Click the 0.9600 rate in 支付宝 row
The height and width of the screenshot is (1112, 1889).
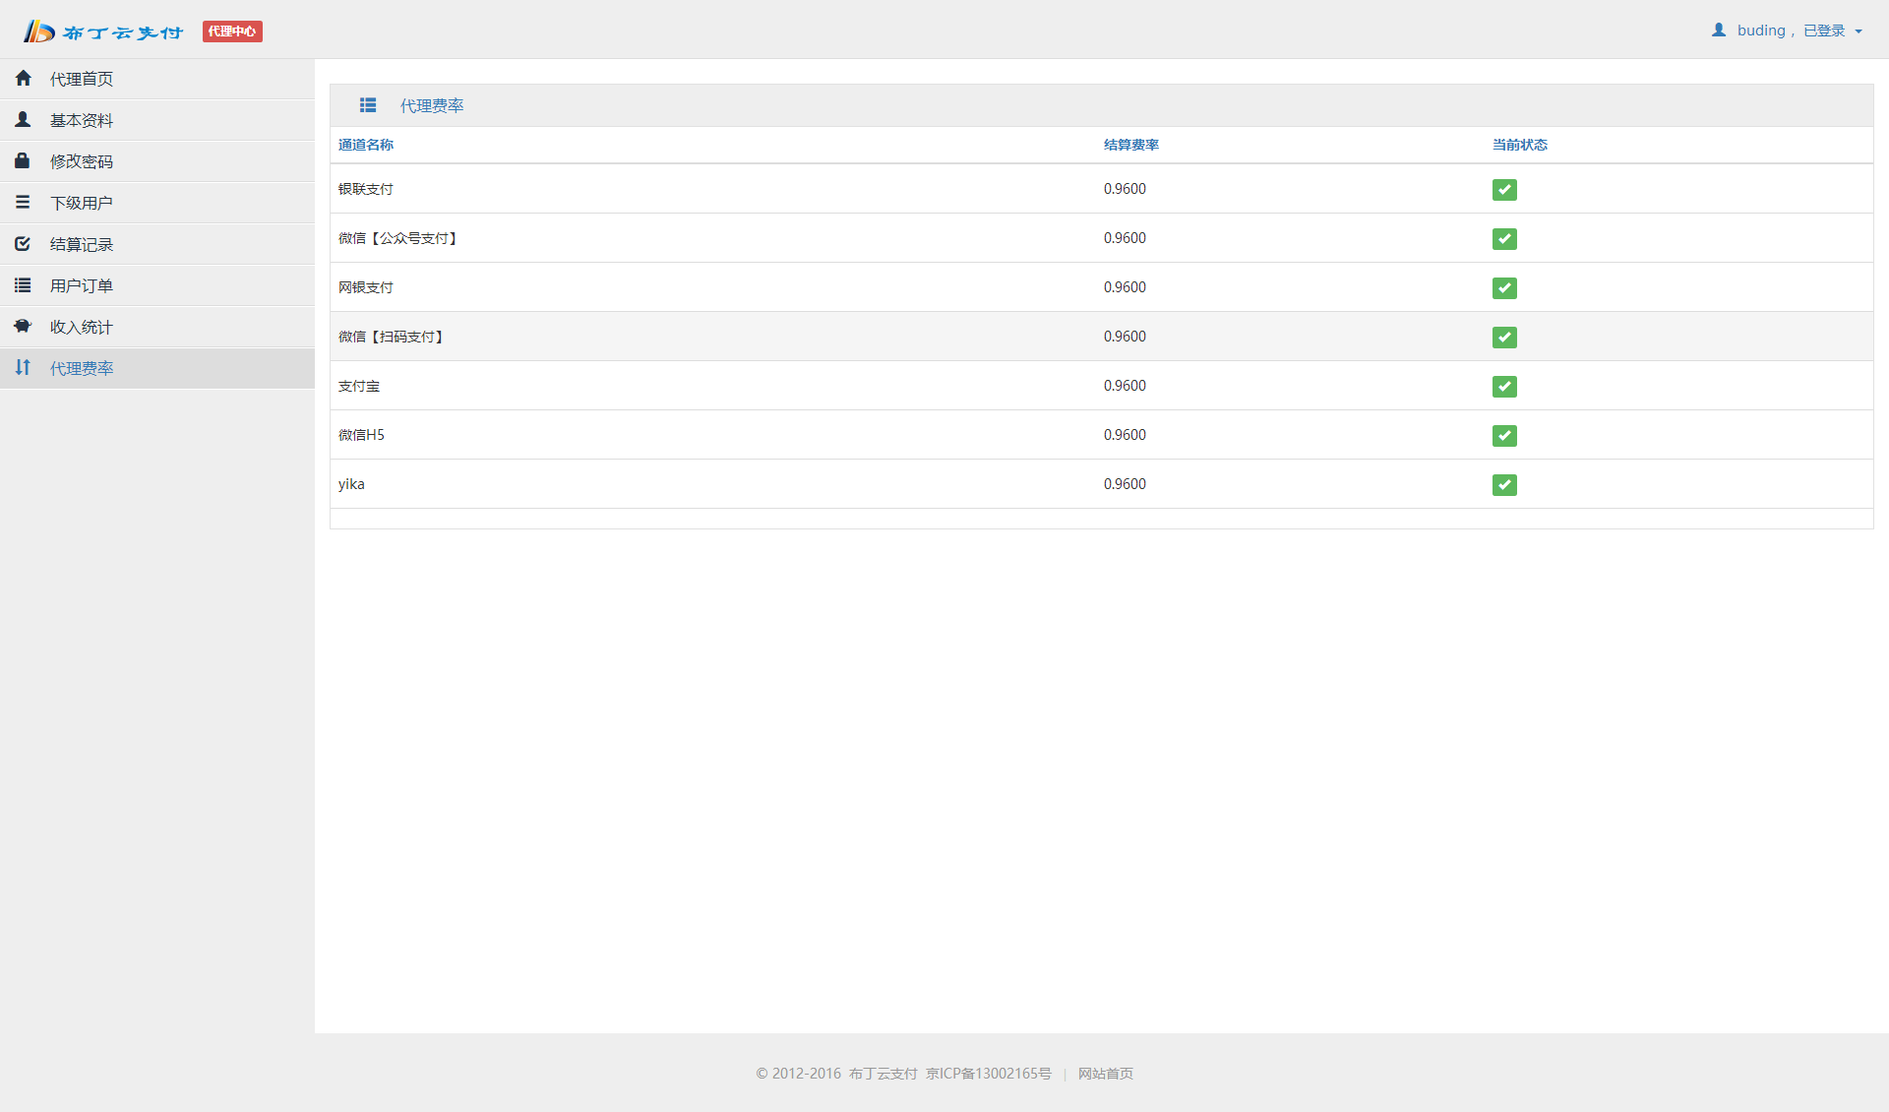(1125, 386)
